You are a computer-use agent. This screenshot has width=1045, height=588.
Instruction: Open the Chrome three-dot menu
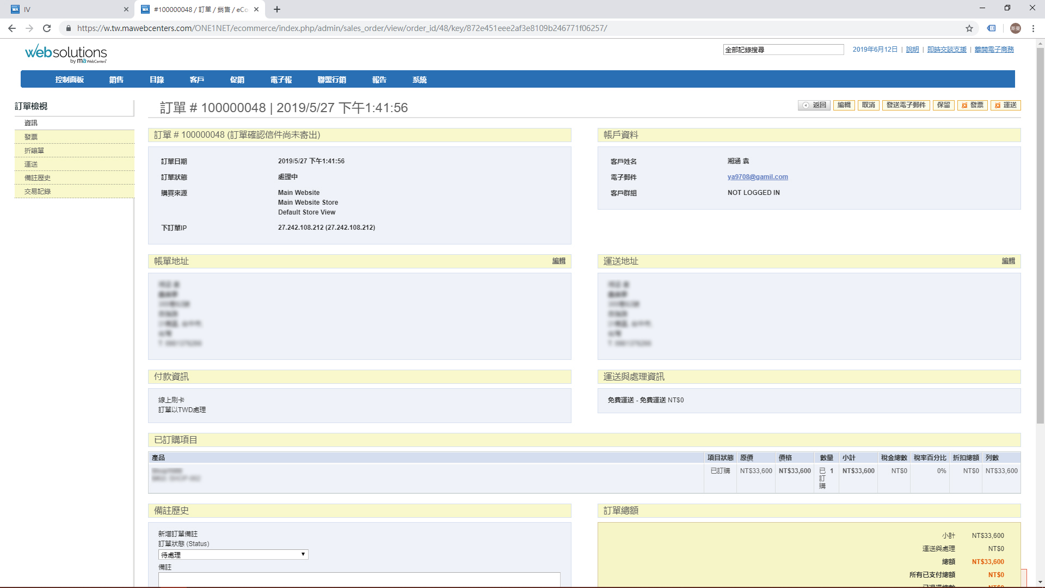click(x=1033, y=28)
